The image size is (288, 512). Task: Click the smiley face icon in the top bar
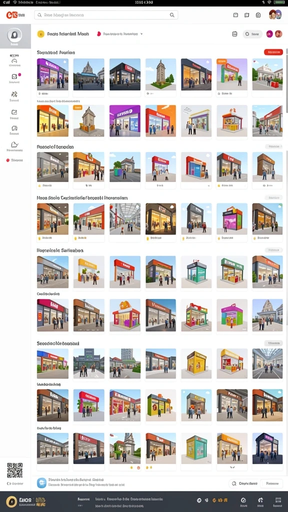point(258,15)
